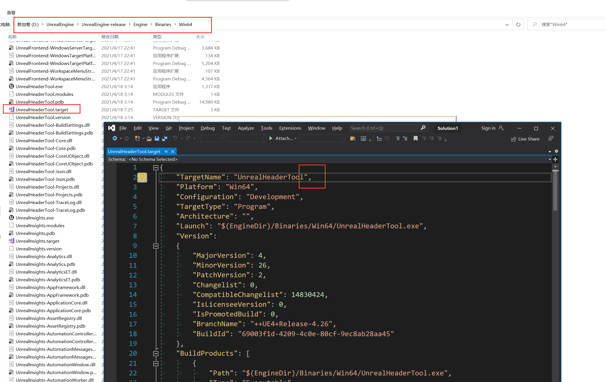Click the Navigate Backward arrow icon
Viewport: 606px width, 382px height.
115,138
